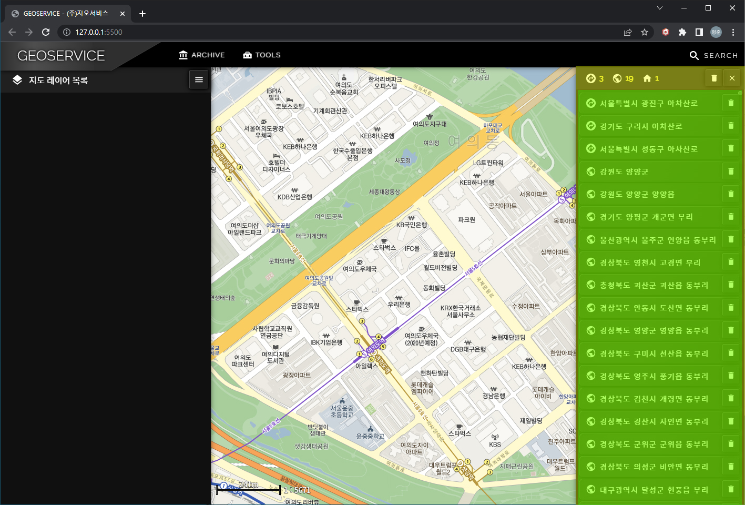Open a new browser tab
The height and width of the screenshot is (505, 745).
(142, 14)
